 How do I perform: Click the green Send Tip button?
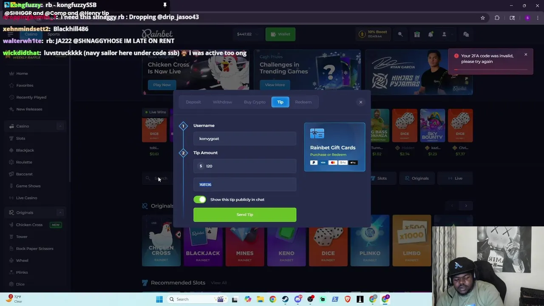click(245, 215)
